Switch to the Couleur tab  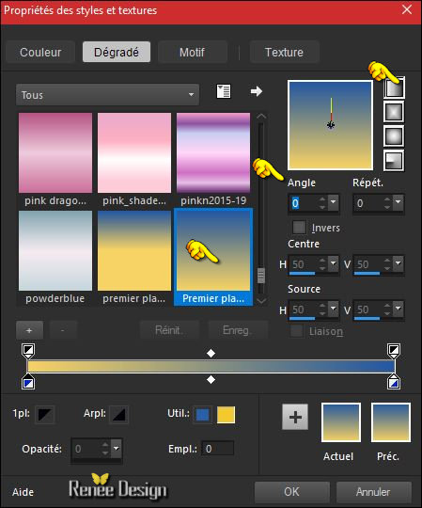(40, 52)
